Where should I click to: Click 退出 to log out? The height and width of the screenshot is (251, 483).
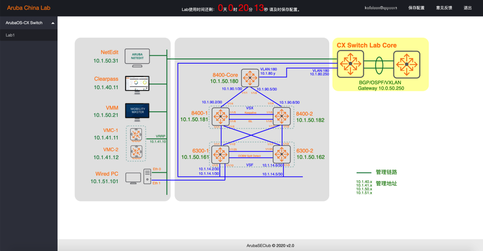(x=467, y=8)
